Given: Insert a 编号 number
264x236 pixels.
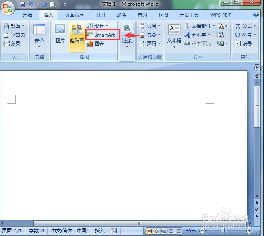Looking at the screenshot, I should click(243, 44).
